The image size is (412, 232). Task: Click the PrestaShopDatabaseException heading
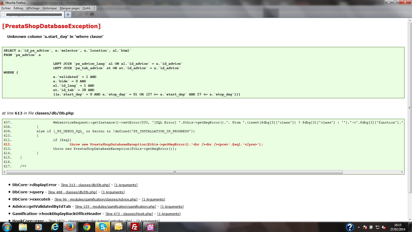tap(51, 26)
